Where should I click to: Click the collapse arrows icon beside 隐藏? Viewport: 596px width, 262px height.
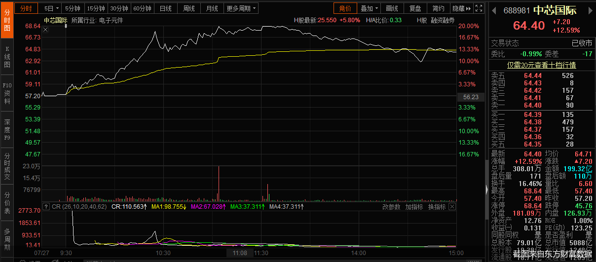tap(469, 8)
